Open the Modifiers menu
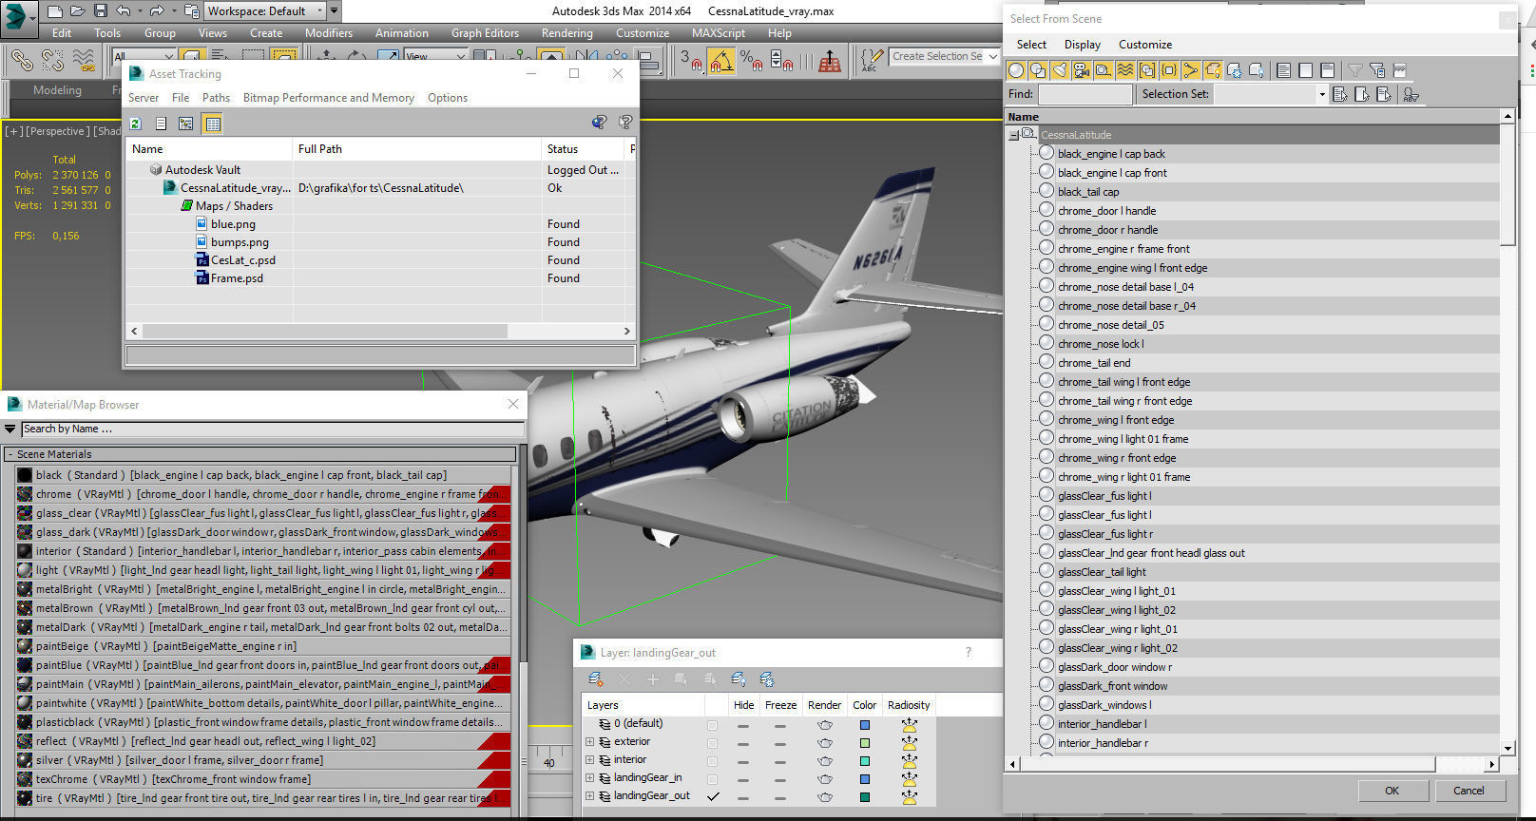The width and height of the screenshot is (1536, 821). pos(329,33)
